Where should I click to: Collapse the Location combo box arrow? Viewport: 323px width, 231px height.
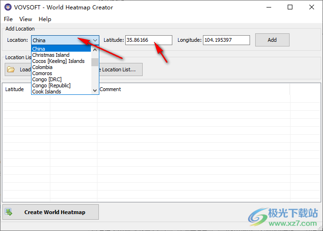click(x=95, y=40)
